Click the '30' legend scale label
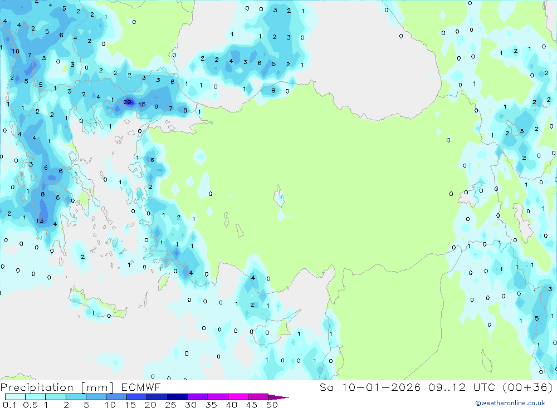 pyautogui.click(x=190, y=405)
